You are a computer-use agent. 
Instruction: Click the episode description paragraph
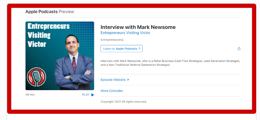pyautogui.click(x=170, y=63)
